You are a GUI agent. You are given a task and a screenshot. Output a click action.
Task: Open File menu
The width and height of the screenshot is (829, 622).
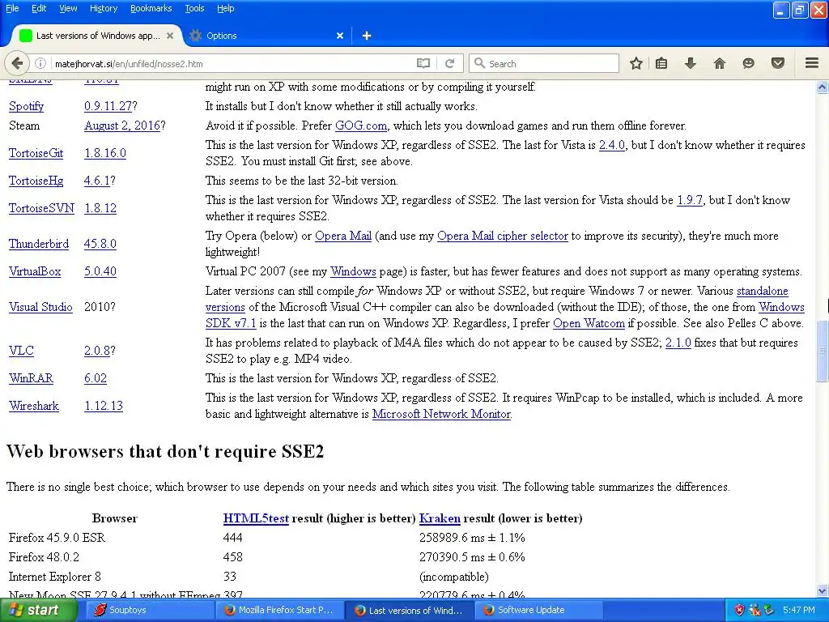[x=12, y=8]
